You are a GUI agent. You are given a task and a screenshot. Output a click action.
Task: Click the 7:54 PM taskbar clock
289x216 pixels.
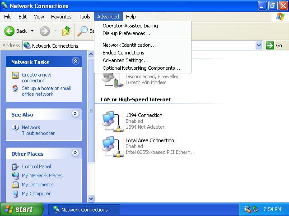click(x=272, y=209)
